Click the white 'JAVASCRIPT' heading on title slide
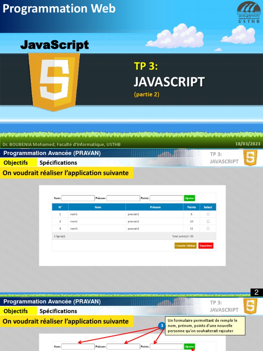This screenshot has height=351, width=263. pos(169,82)
